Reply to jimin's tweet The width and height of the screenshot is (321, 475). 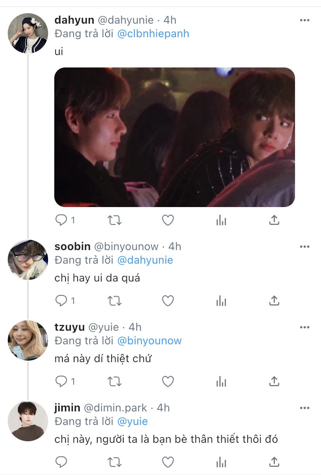point(61,462)
